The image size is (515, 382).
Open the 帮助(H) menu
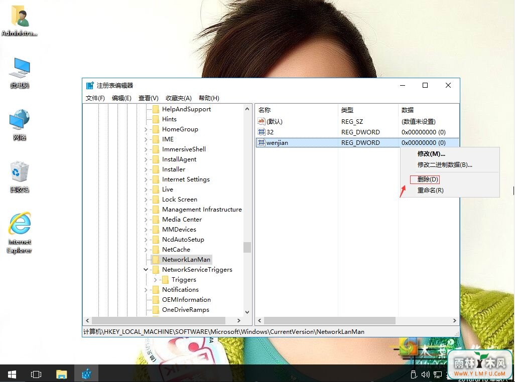(x=209, y=98)
